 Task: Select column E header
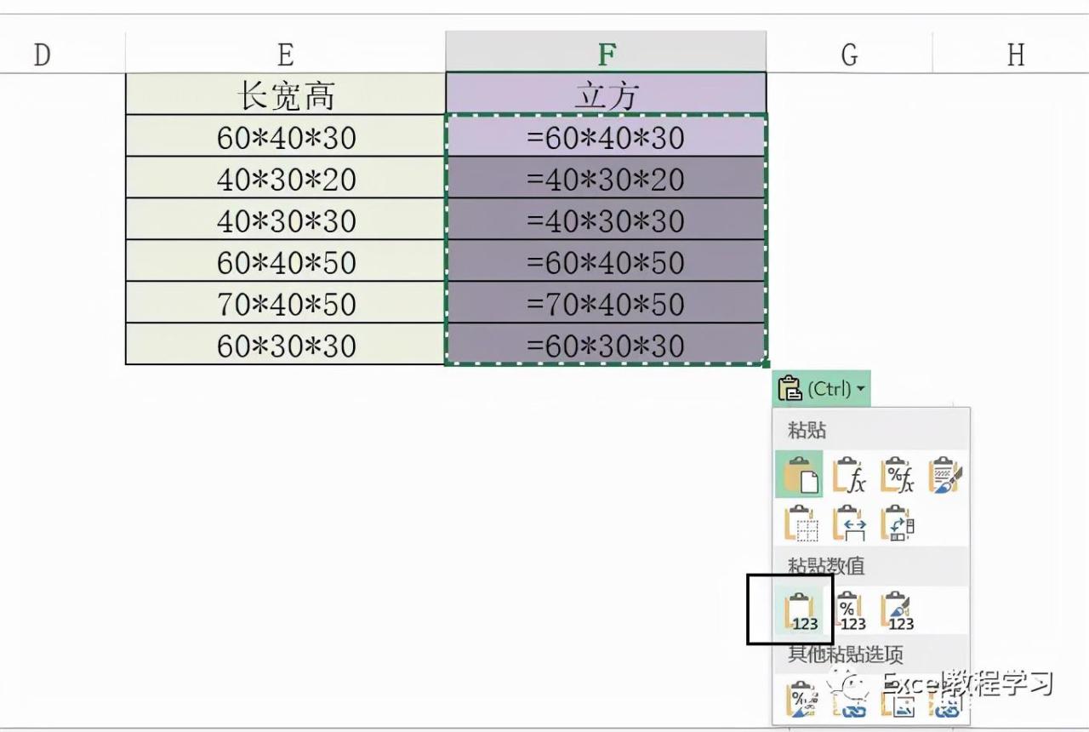286,54
